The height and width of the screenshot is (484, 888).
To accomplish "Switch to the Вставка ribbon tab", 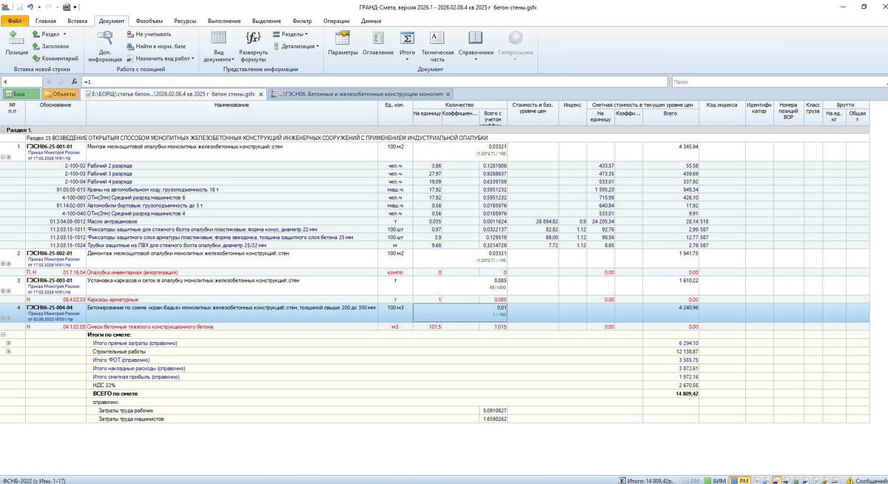I will (x=77, y=21).
